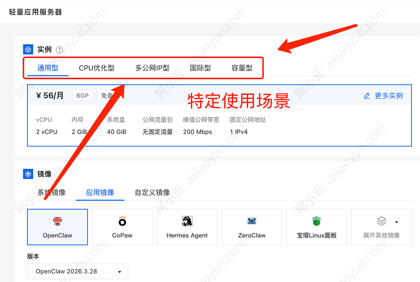This screenshot has width=420, height=282.
Task: Select the OpenClaw application image icon
Action: click(x=57, y=221)
